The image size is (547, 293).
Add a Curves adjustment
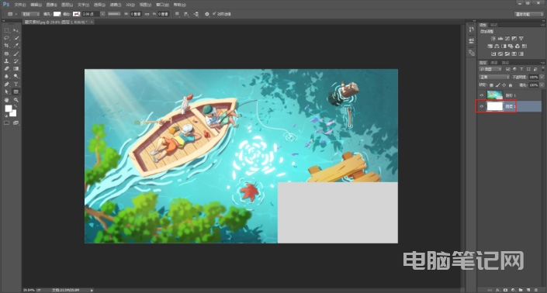pyautogui.click(x=507, y=38)
